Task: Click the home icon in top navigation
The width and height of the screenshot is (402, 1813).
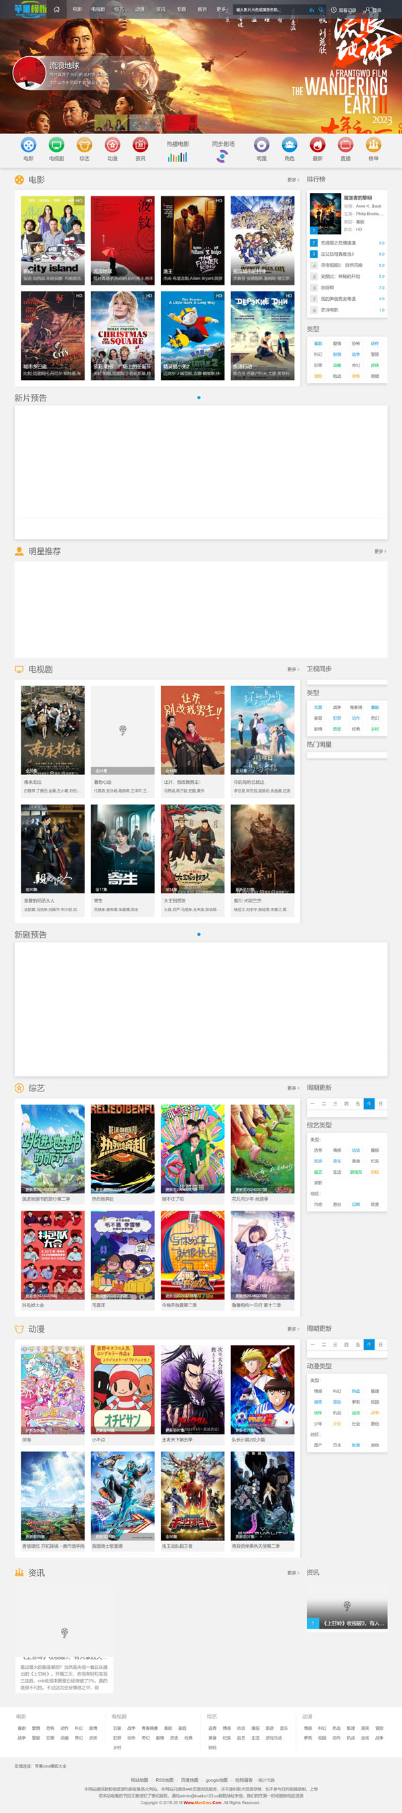Action: 56,9
